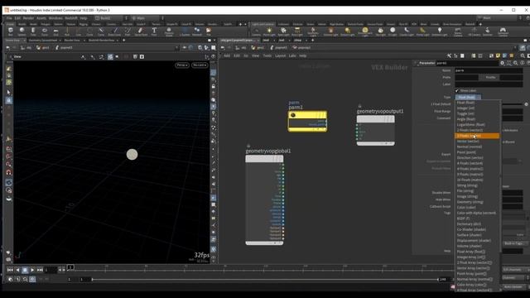530x298 pixels.
Task: Select the Metaball shelf tool
Action: (197, 31)
